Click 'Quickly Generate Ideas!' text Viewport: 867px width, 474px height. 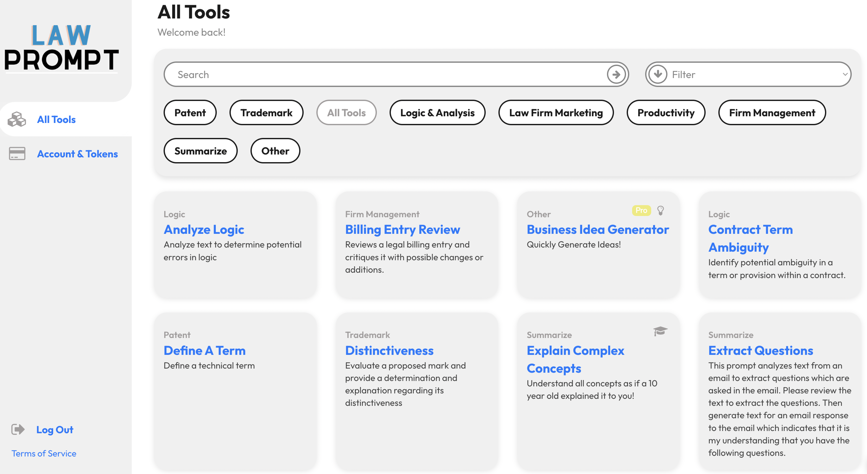(574, 244)
